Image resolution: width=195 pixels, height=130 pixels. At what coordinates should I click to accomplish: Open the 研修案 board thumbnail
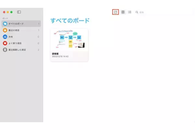pyautogui.click(x=69, y=40)
